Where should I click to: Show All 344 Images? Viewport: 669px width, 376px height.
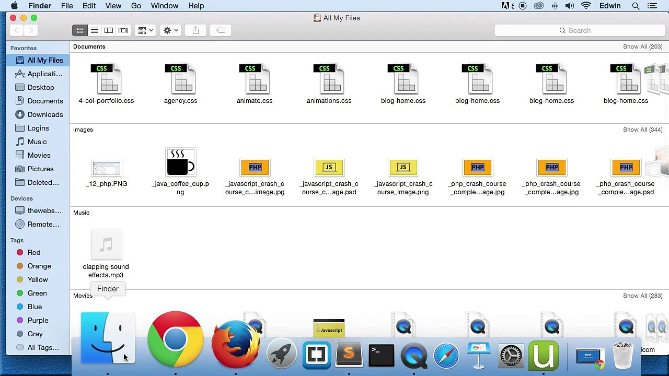pos(642,130)
